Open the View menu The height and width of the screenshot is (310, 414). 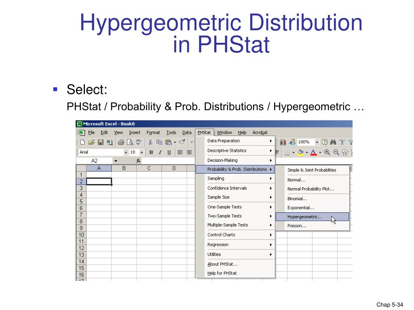(x=118, y=132)
